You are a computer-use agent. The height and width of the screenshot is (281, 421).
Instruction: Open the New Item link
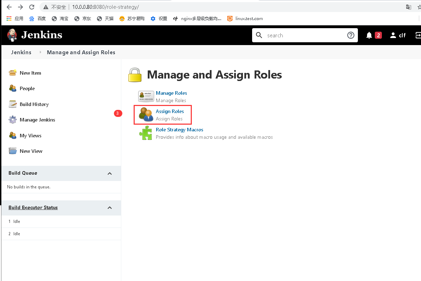(30, 73)
